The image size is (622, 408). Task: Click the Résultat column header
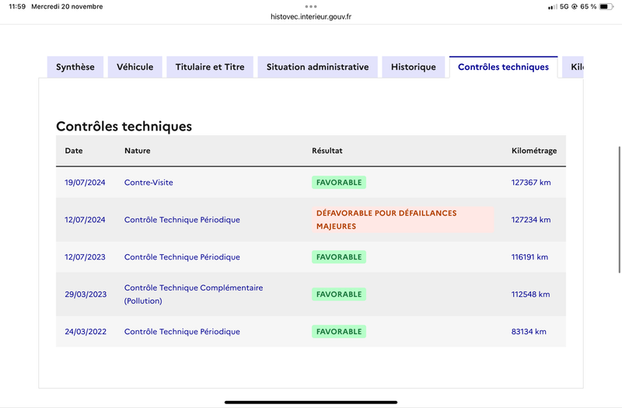[x=327, y=151]
